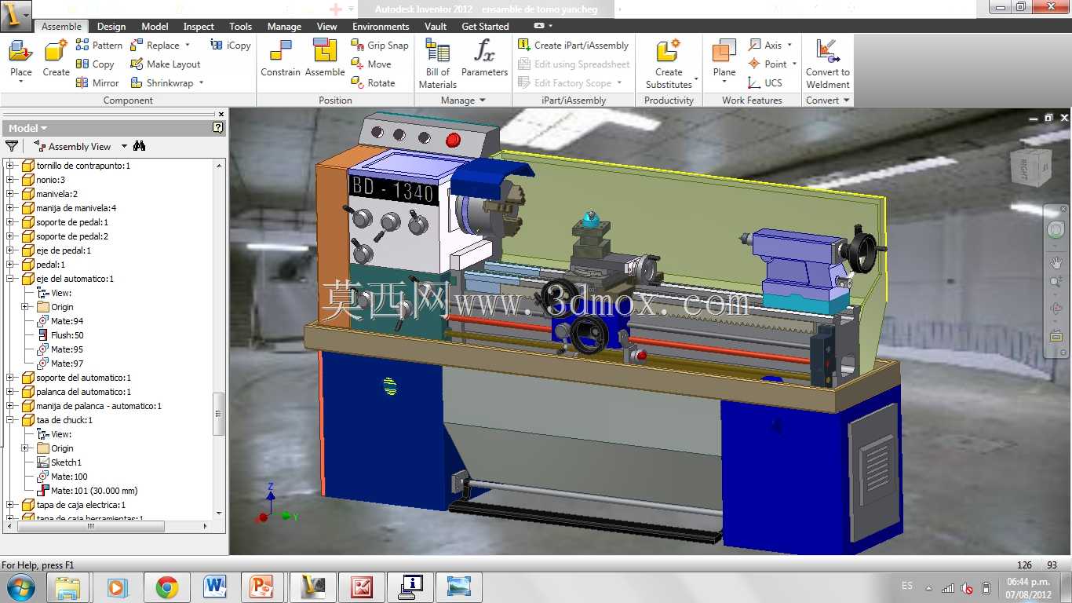Click the iCopy tool
Screen dimensions: 1072x603
pyautogui.click(x=231, y=46)
